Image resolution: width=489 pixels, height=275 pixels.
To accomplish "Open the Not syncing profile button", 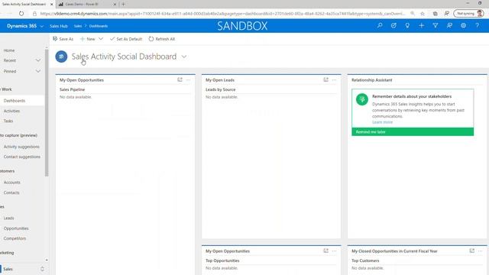I will pos(468,14).
